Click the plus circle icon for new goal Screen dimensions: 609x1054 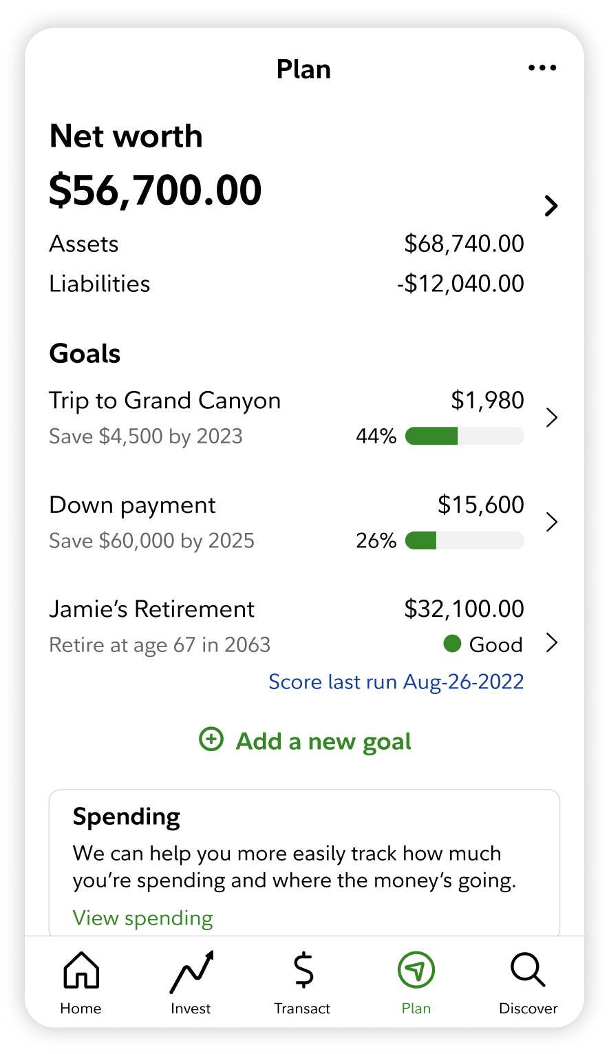(x=211, y=740)
